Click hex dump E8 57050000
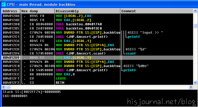Screen dimensions: 198x107 (x=41, y=53)
